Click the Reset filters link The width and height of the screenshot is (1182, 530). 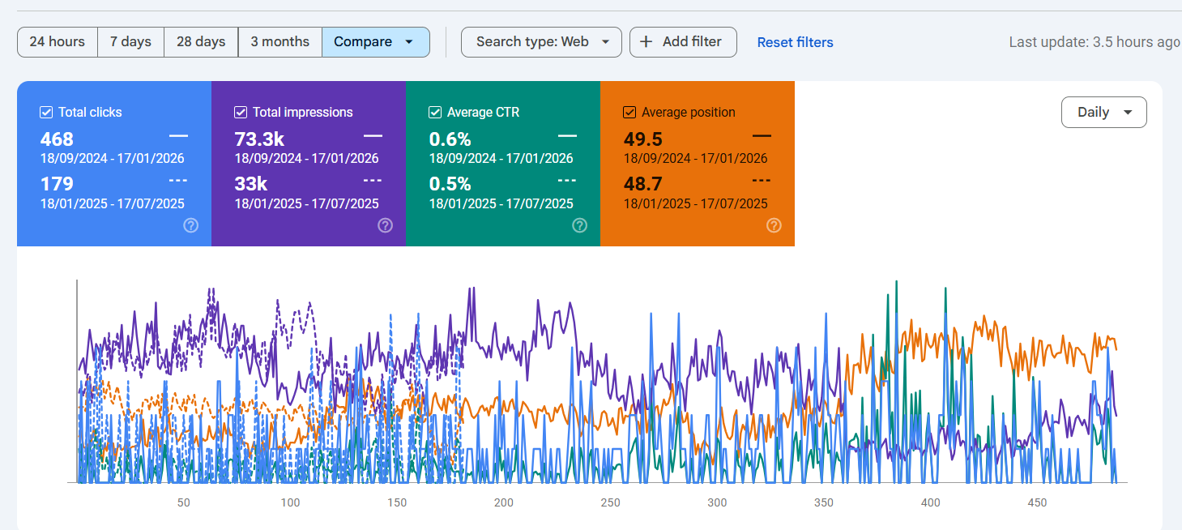[795, 42]
